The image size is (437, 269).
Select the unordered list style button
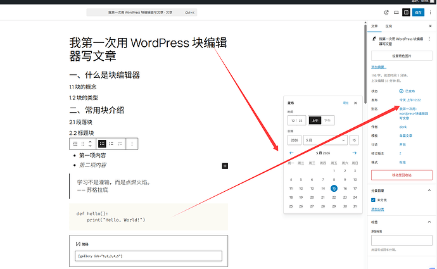102,144
